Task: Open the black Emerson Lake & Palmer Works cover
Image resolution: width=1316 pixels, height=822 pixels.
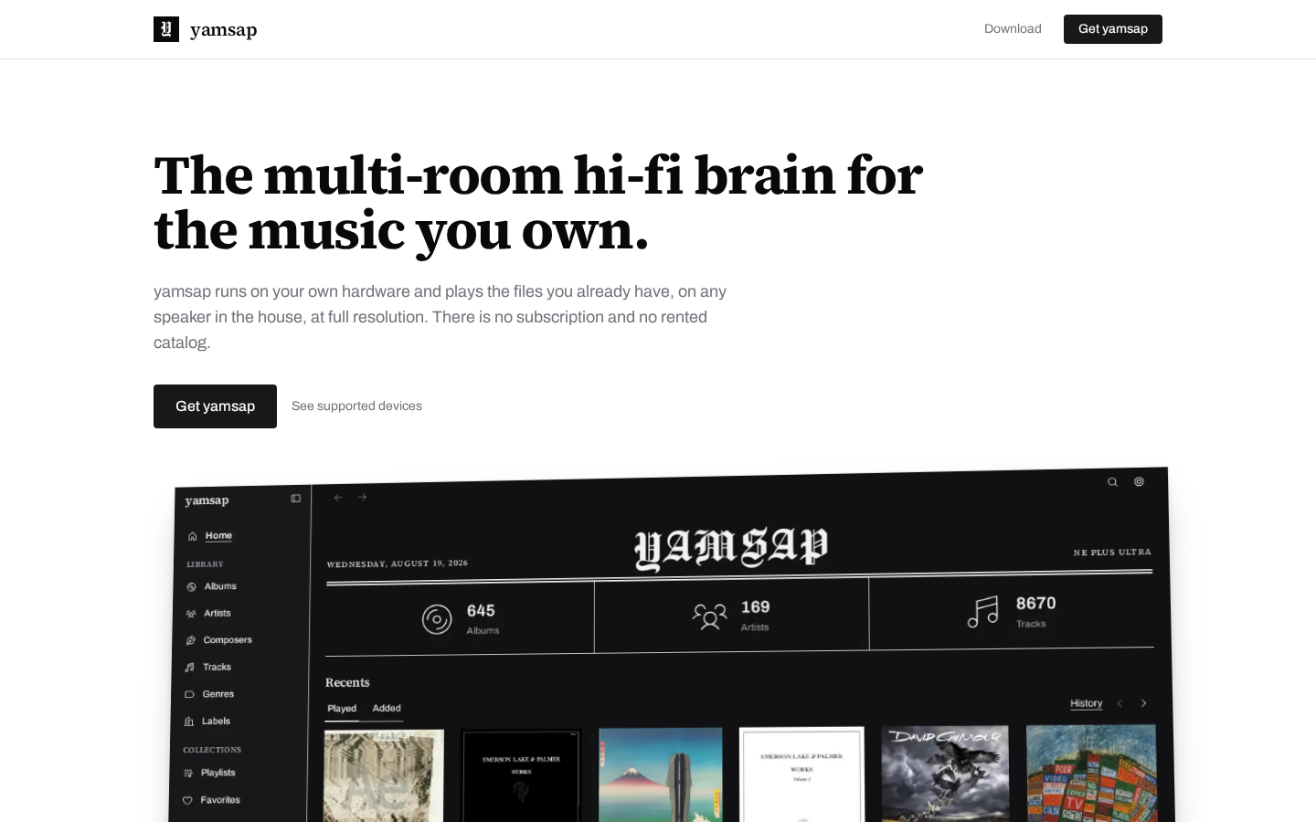Action: tap(521, 775)
